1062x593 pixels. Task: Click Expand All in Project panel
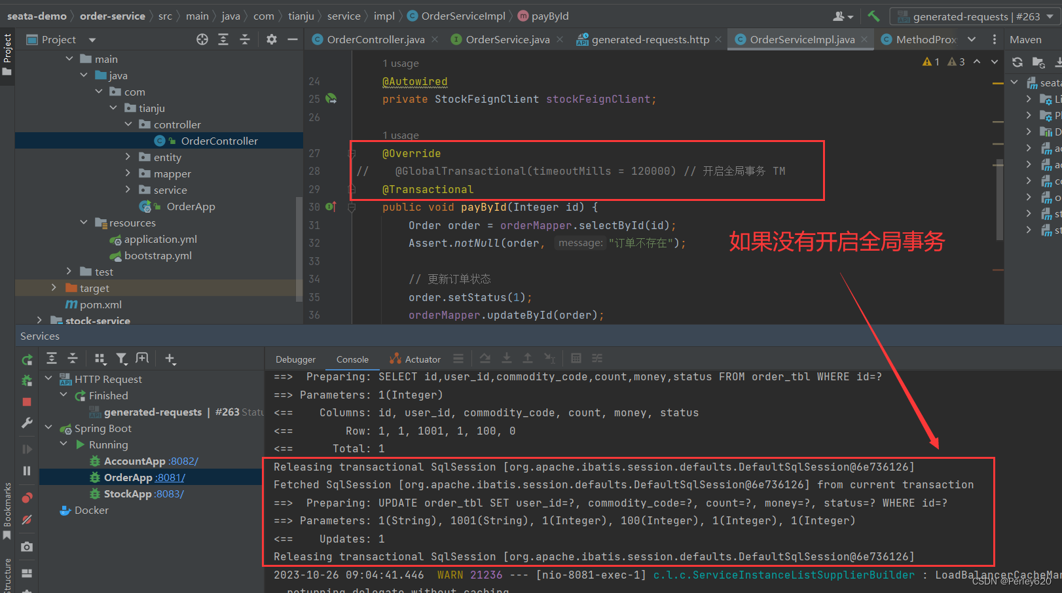223,39
